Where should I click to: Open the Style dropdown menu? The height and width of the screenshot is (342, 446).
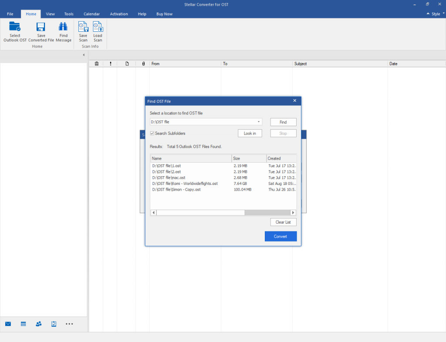pos(438,14)
